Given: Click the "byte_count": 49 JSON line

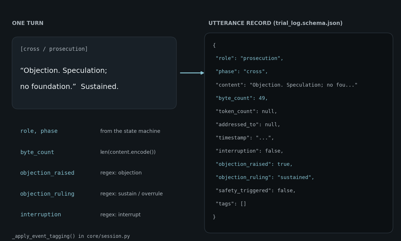Looking at the screenshot, I should (x=242, y=98).
